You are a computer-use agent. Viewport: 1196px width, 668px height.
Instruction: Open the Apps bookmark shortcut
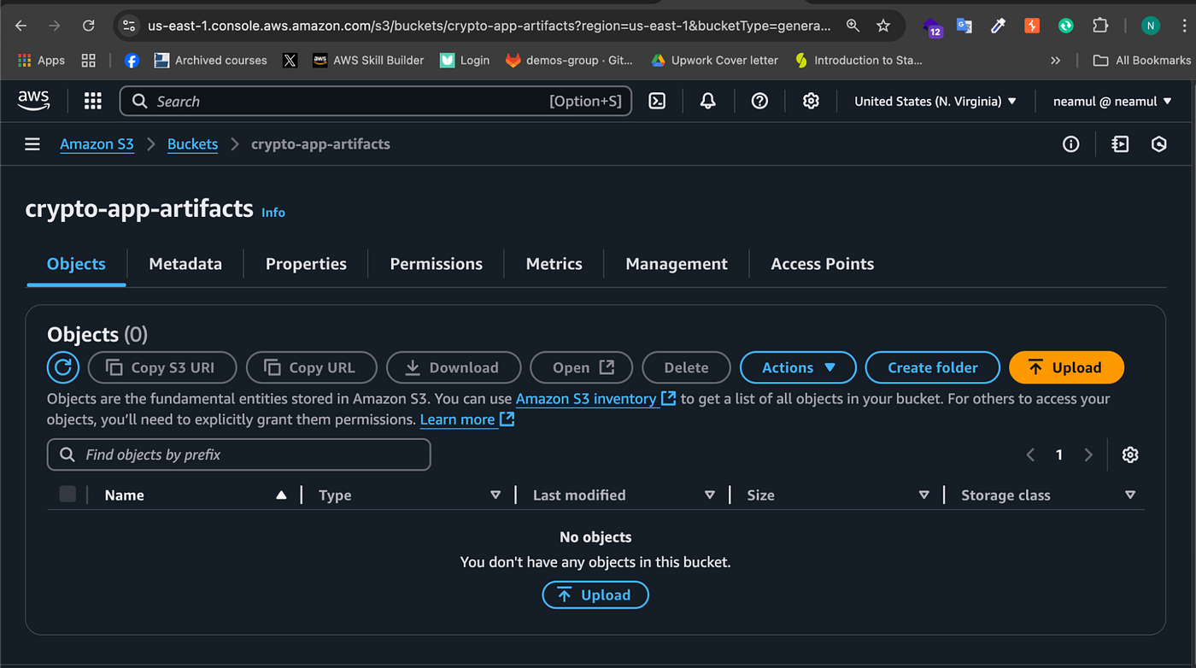coord(41,61)
